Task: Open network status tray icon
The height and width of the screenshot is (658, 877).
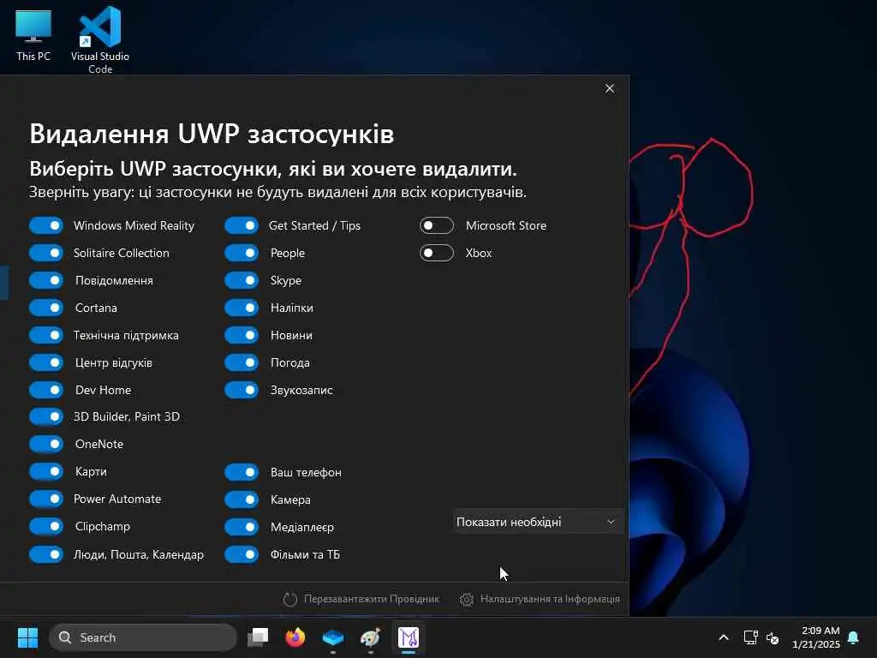Action: (750, 637)
